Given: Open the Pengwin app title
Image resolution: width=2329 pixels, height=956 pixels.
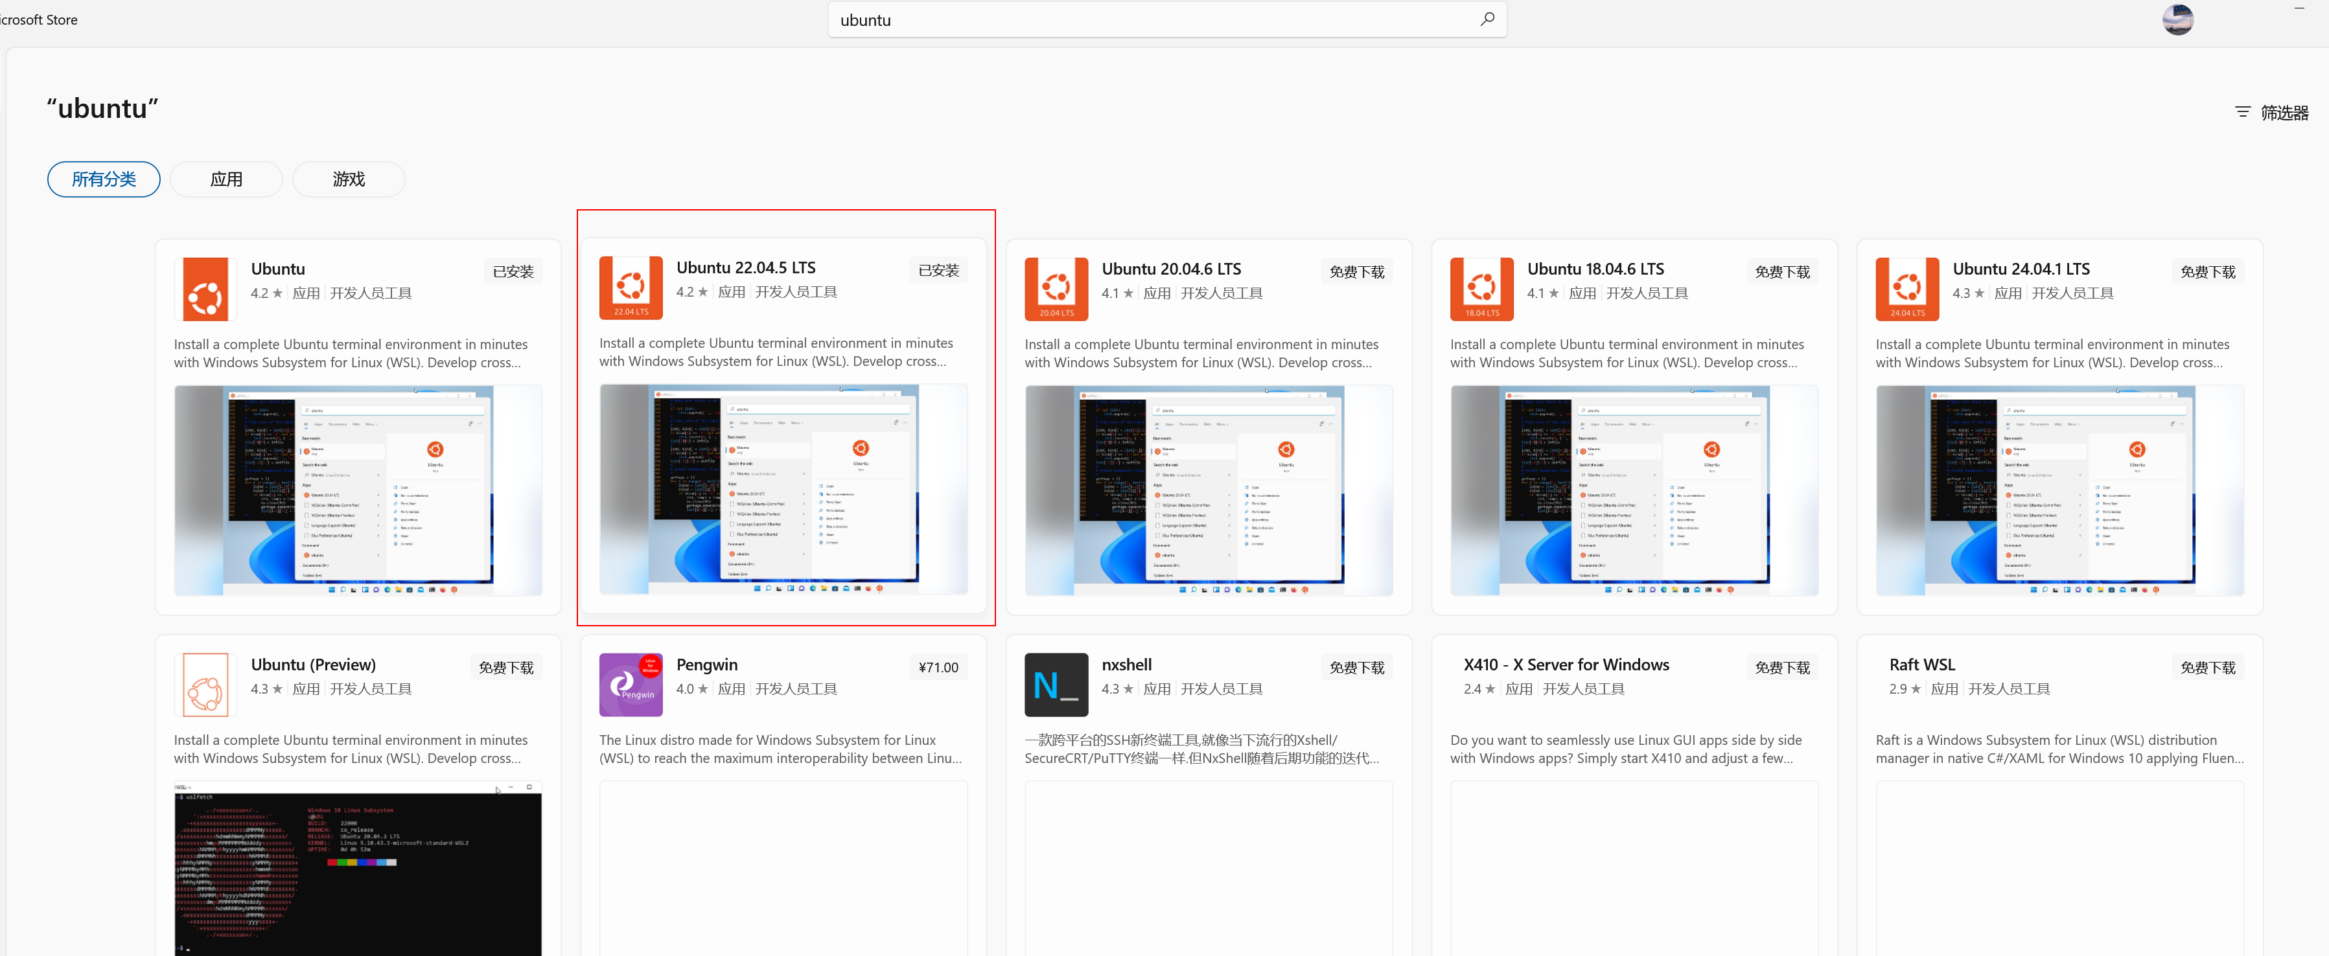Looking at the screenshot, I should coord(707,665).
